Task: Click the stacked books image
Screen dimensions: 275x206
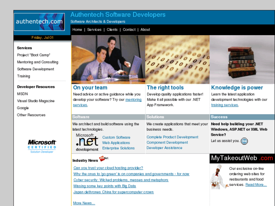Action: [x=242, y=60]
